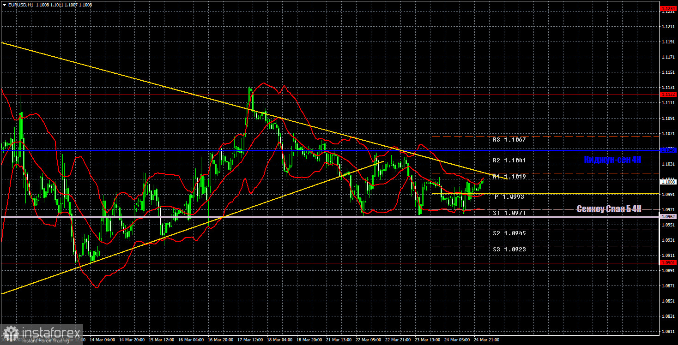Screen dimensions: 678x345
Task: Click the 14 Mar 04:00 time label
Action: [x=102, y=340]
